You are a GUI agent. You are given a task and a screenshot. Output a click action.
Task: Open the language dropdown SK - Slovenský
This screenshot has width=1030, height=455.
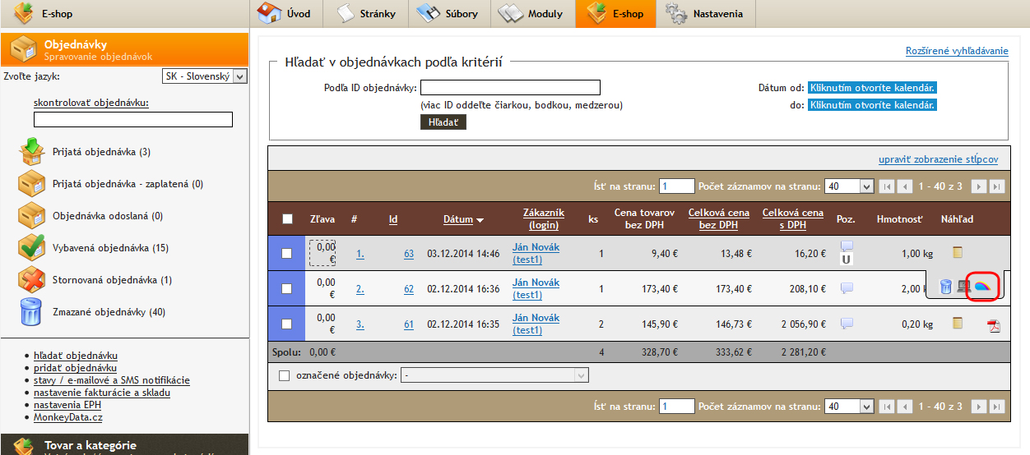click(204, 76)
